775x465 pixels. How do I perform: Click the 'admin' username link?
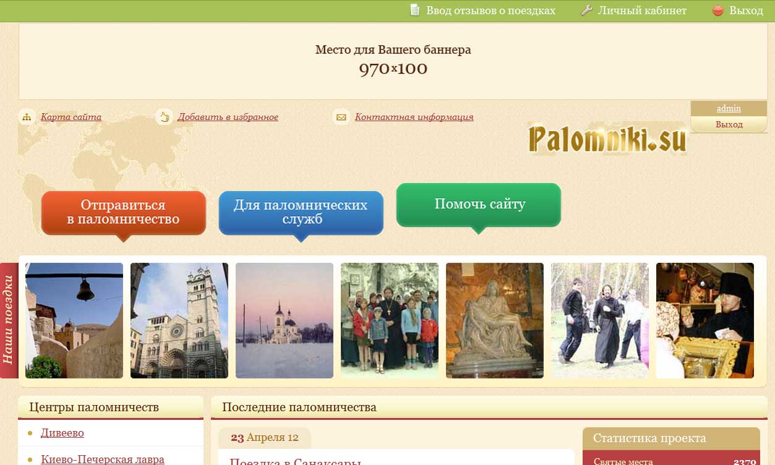point(729,108)
